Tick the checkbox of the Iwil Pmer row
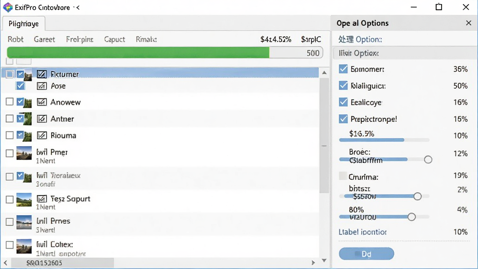The height and width of the screenshot is (269, 478). pos(9,153)
